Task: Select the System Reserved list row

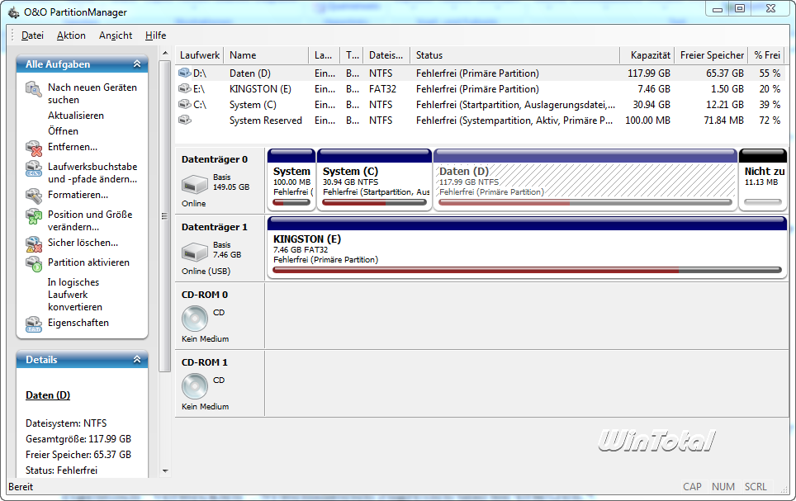Action: [481, 121]
